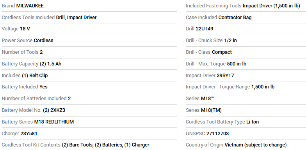Click the Power Source value Cordless
The height and width of the screenshot is (150, 306).
click(44, 41)
